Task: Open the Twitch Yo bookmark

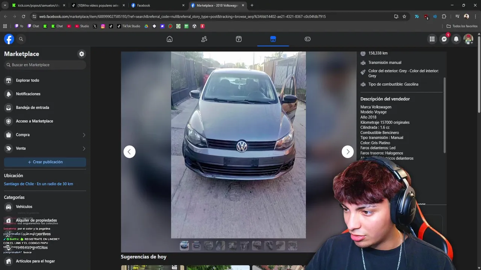Action: (19, 26)
